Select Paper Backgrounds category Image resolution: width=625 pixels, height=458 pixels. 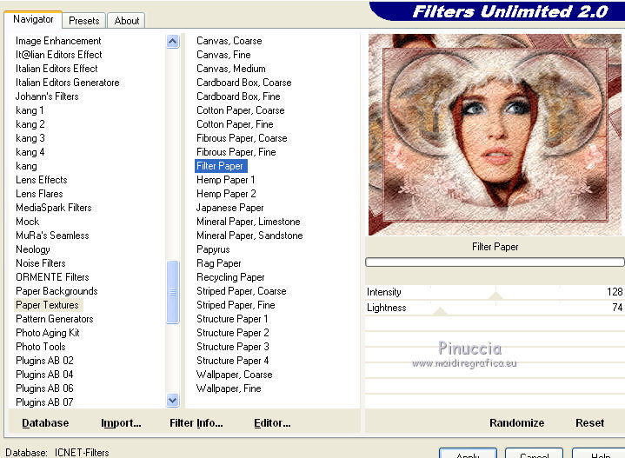pos(57,291)
